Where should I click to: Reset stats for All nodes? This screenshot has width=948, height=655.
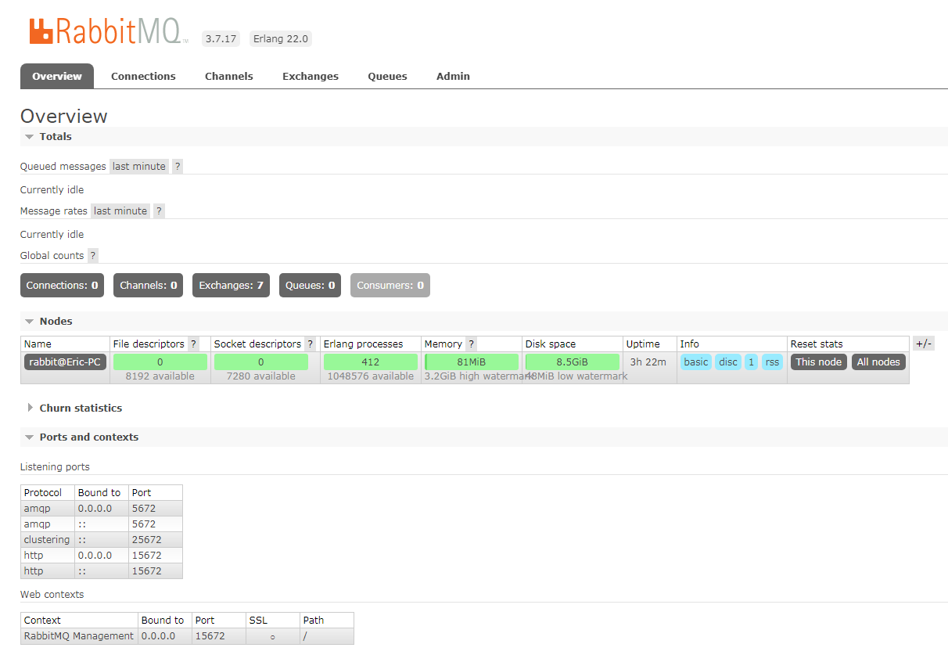point(879,362)
